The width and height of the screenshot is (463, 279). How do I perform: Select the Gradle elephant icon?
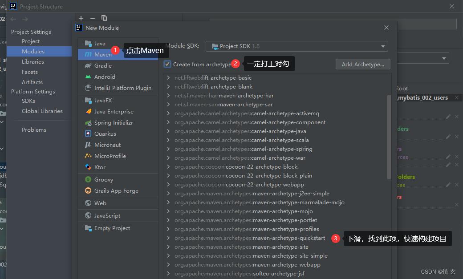click(88, 65)
